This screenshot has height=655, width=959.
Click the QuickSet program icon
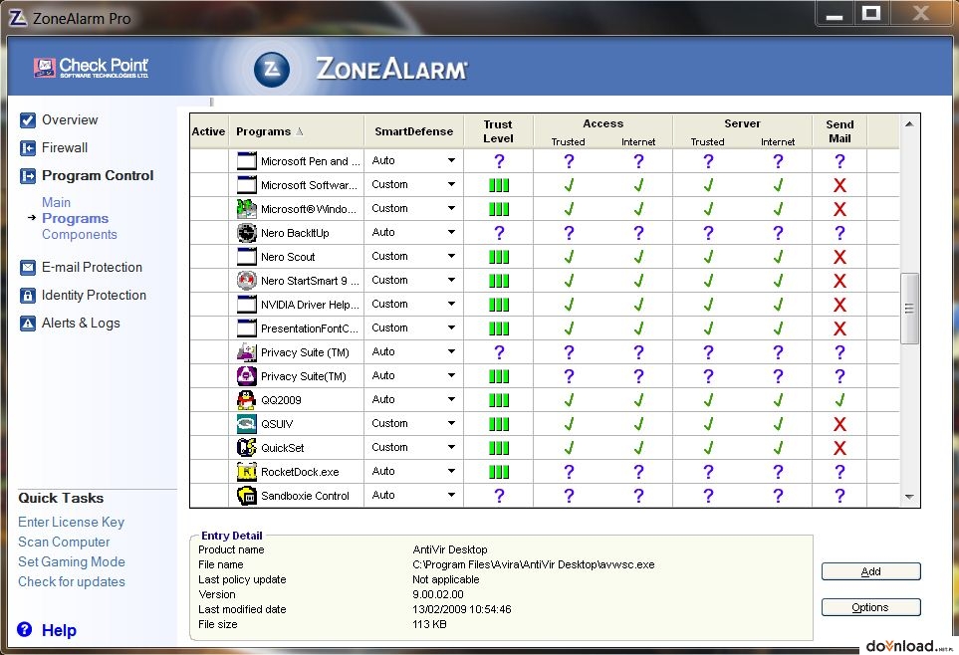(x=247, y=447)
